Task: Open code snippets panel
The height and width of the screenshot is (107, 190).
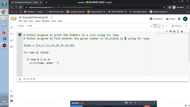Action: tap(12, 91)
